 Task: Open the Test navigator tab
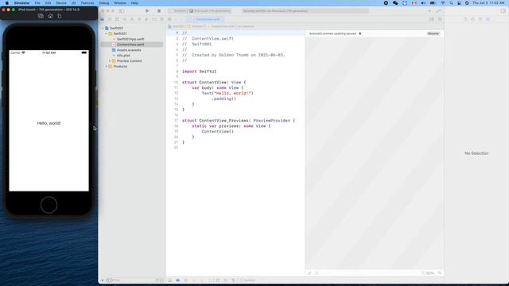click(x=140, y=19)
